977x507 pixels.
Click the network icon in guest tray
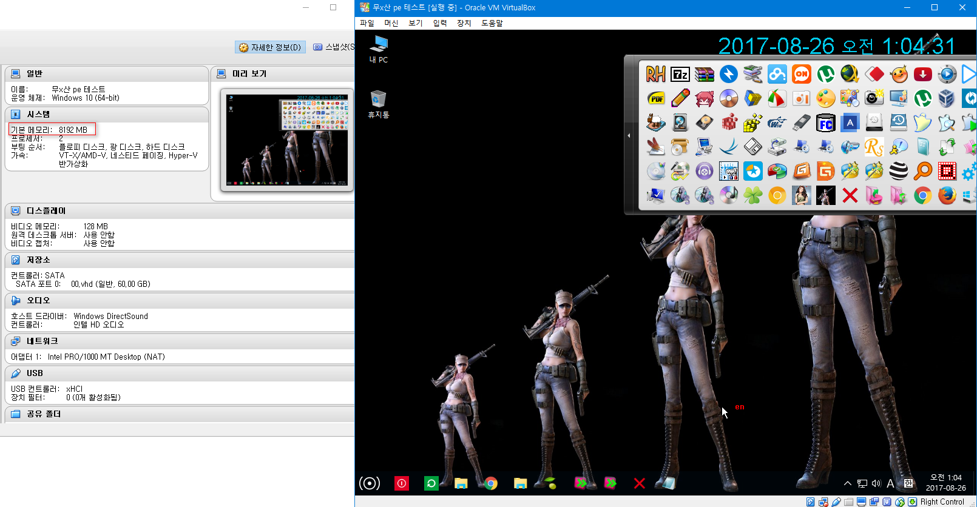click(x=862, y=483)
